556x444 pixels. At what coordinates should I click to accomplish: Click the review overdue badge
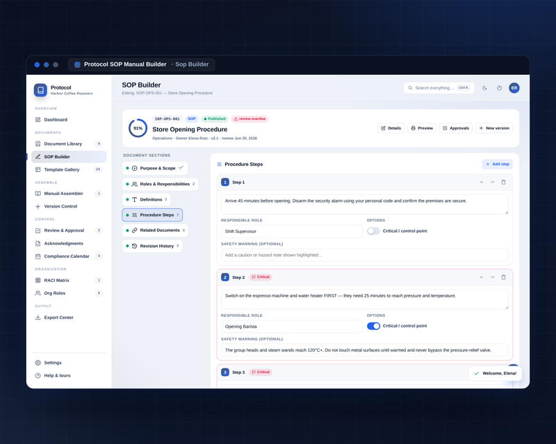coord(250,119)
